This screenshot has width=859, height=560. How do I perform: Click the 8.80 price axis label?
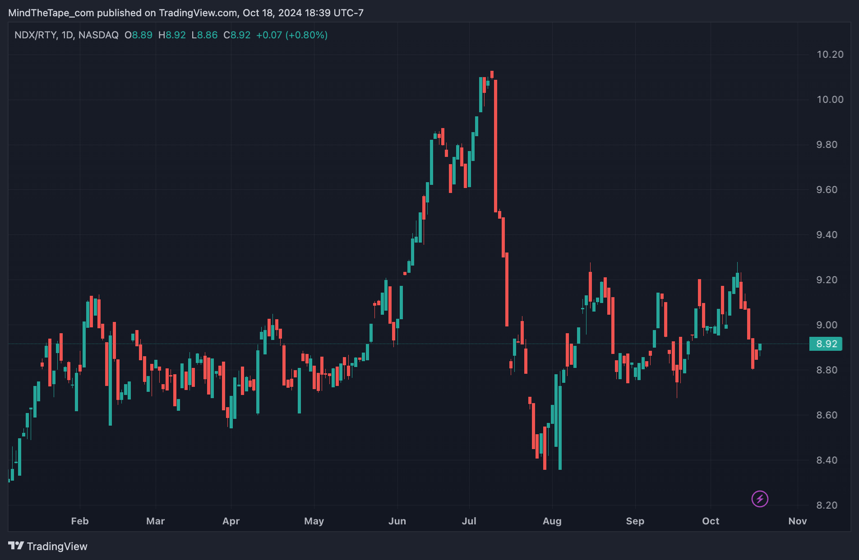click(x=827, y=370)
